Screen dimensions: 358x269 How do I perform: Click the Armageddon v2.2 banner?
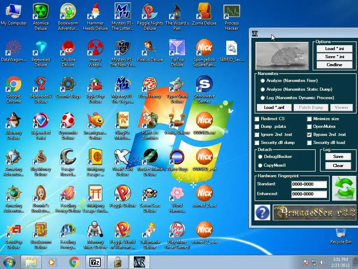point(314,213)
